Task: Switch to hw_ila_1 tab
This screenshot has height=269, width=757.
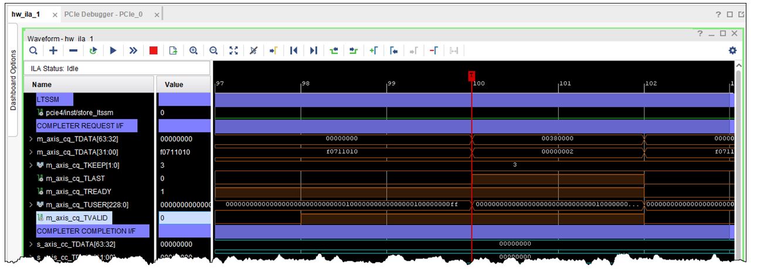Action: [x=26, y=14]
